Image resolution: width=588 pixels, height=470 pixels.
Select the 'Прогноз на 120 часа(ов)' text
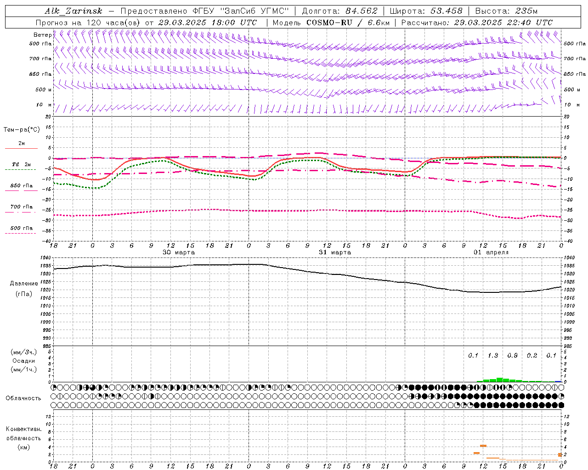[88, 22]
